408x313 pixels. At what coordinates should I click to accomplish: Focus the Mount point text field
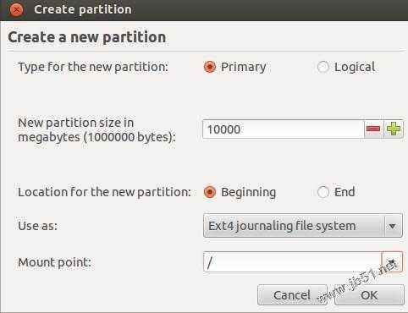coord(292,262)
